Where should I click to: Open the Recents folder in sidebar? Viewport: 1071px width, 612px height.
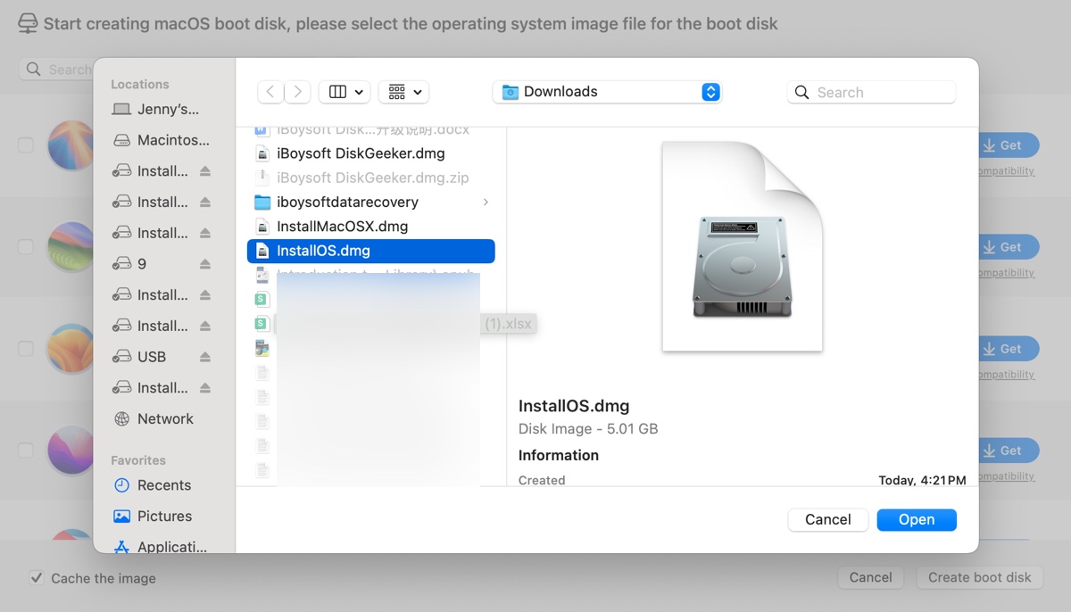pyautogui.click(x=163, y=485)
